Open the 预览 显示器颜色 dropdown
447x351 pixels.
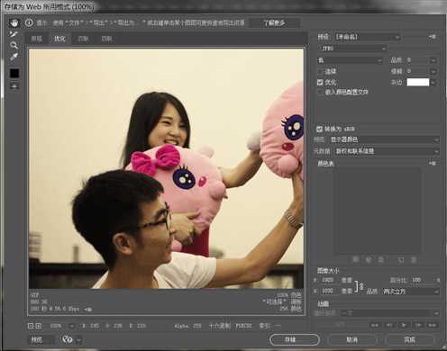pos(384,139)
